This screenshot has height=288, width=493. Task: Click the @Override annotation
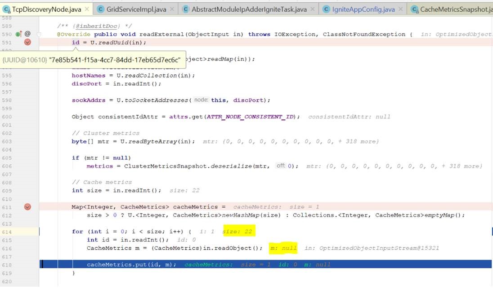[74, 34]
